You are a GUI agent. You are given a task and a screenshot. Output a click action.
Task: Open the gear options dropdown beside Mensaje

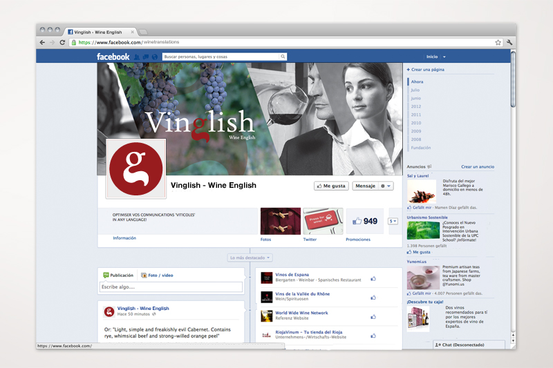[386, 186]
